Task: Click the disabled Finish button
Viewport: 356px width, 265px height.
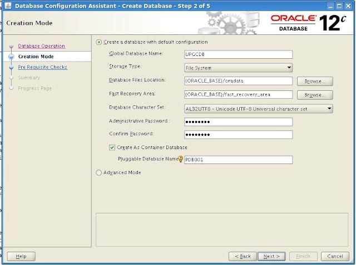Action: click(x=303, y=256)
